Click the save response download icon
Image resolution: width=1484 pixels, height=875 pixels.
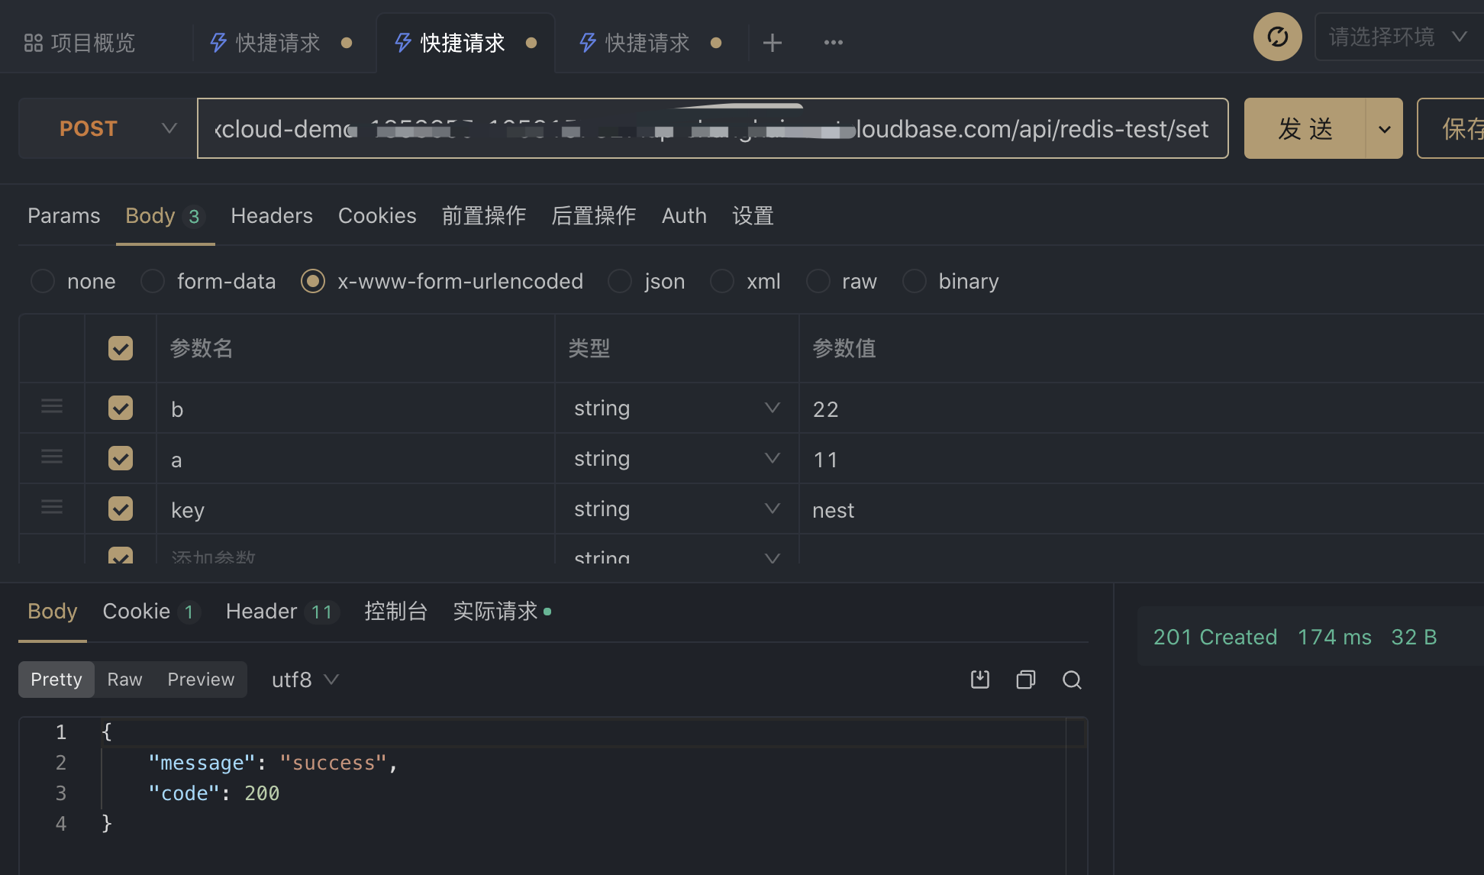979,680
